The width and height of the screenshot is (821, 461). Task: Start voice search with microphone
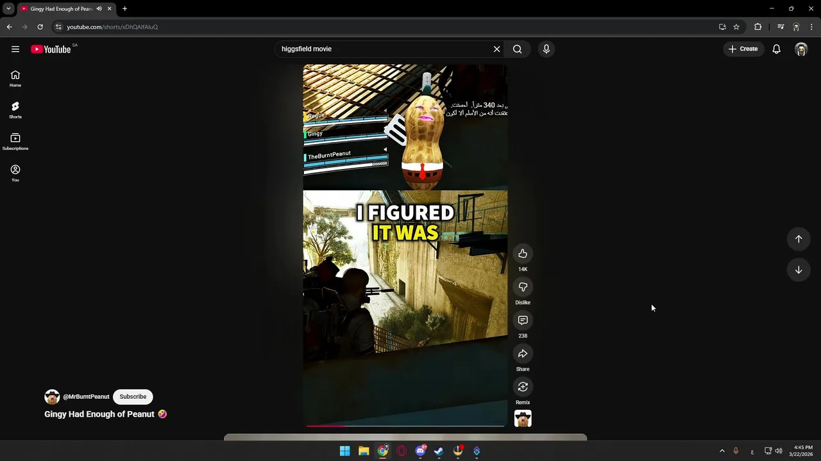point(546,49)
